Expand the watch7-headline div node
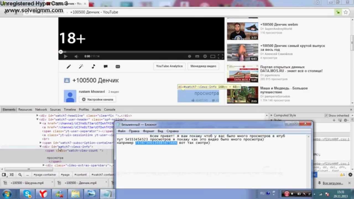This screenshot has height=199, width=354. 38,116
